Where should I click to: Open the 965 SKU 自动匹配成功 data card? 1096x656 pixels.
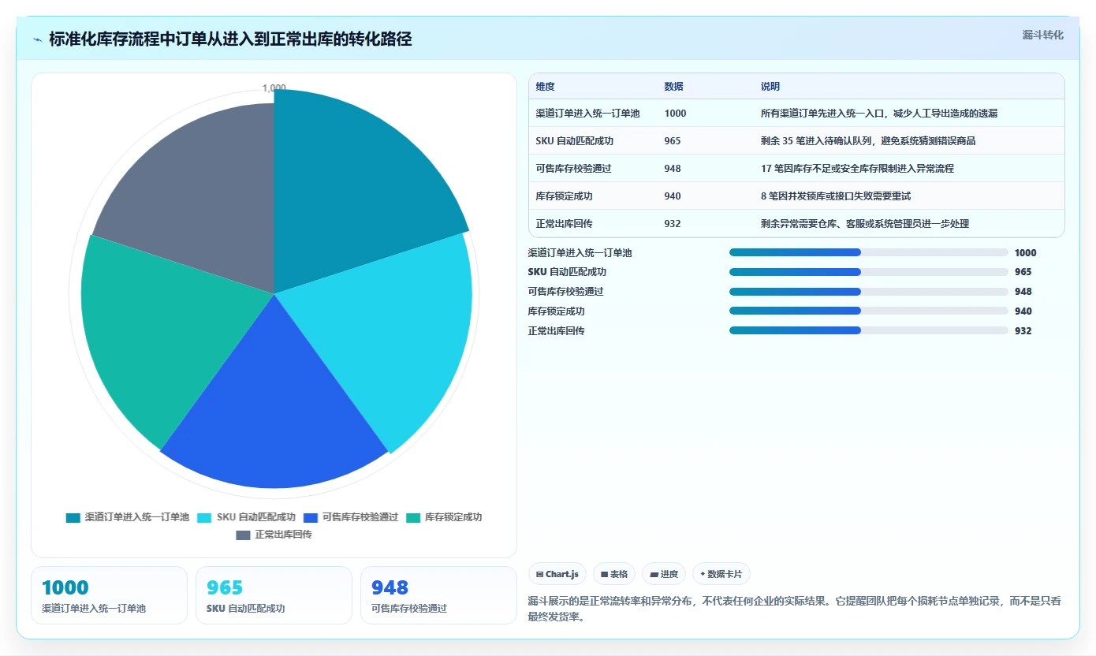click(x=274, y=595)
